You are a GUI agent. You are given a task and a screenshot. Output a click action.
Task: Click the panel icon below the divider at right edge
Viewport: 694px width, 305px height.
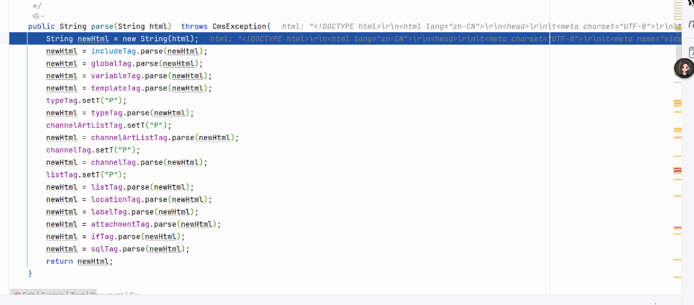tap(690, 50)
